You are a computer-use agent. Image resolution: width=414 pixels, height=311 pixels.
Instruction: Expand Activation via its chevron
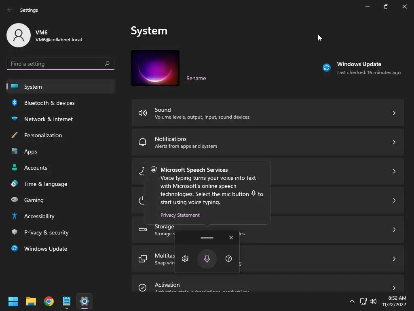point(394,288)
